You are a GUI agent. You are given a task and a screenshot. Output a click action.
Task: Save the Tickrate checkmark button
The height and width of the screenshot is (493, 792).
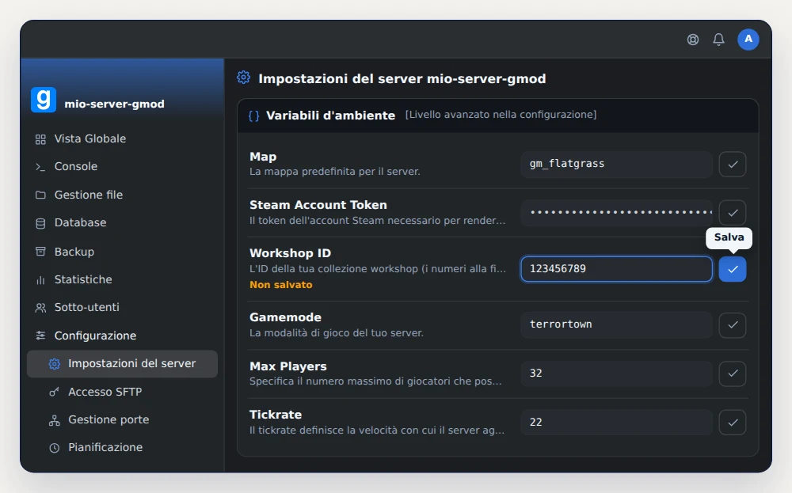pos(733,423)
